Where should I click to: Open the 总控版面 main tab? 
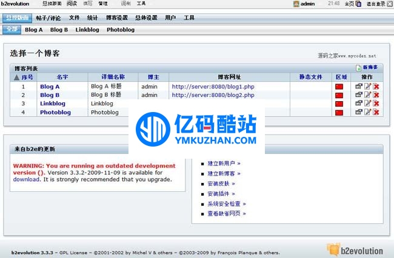(x=18, y=18)
